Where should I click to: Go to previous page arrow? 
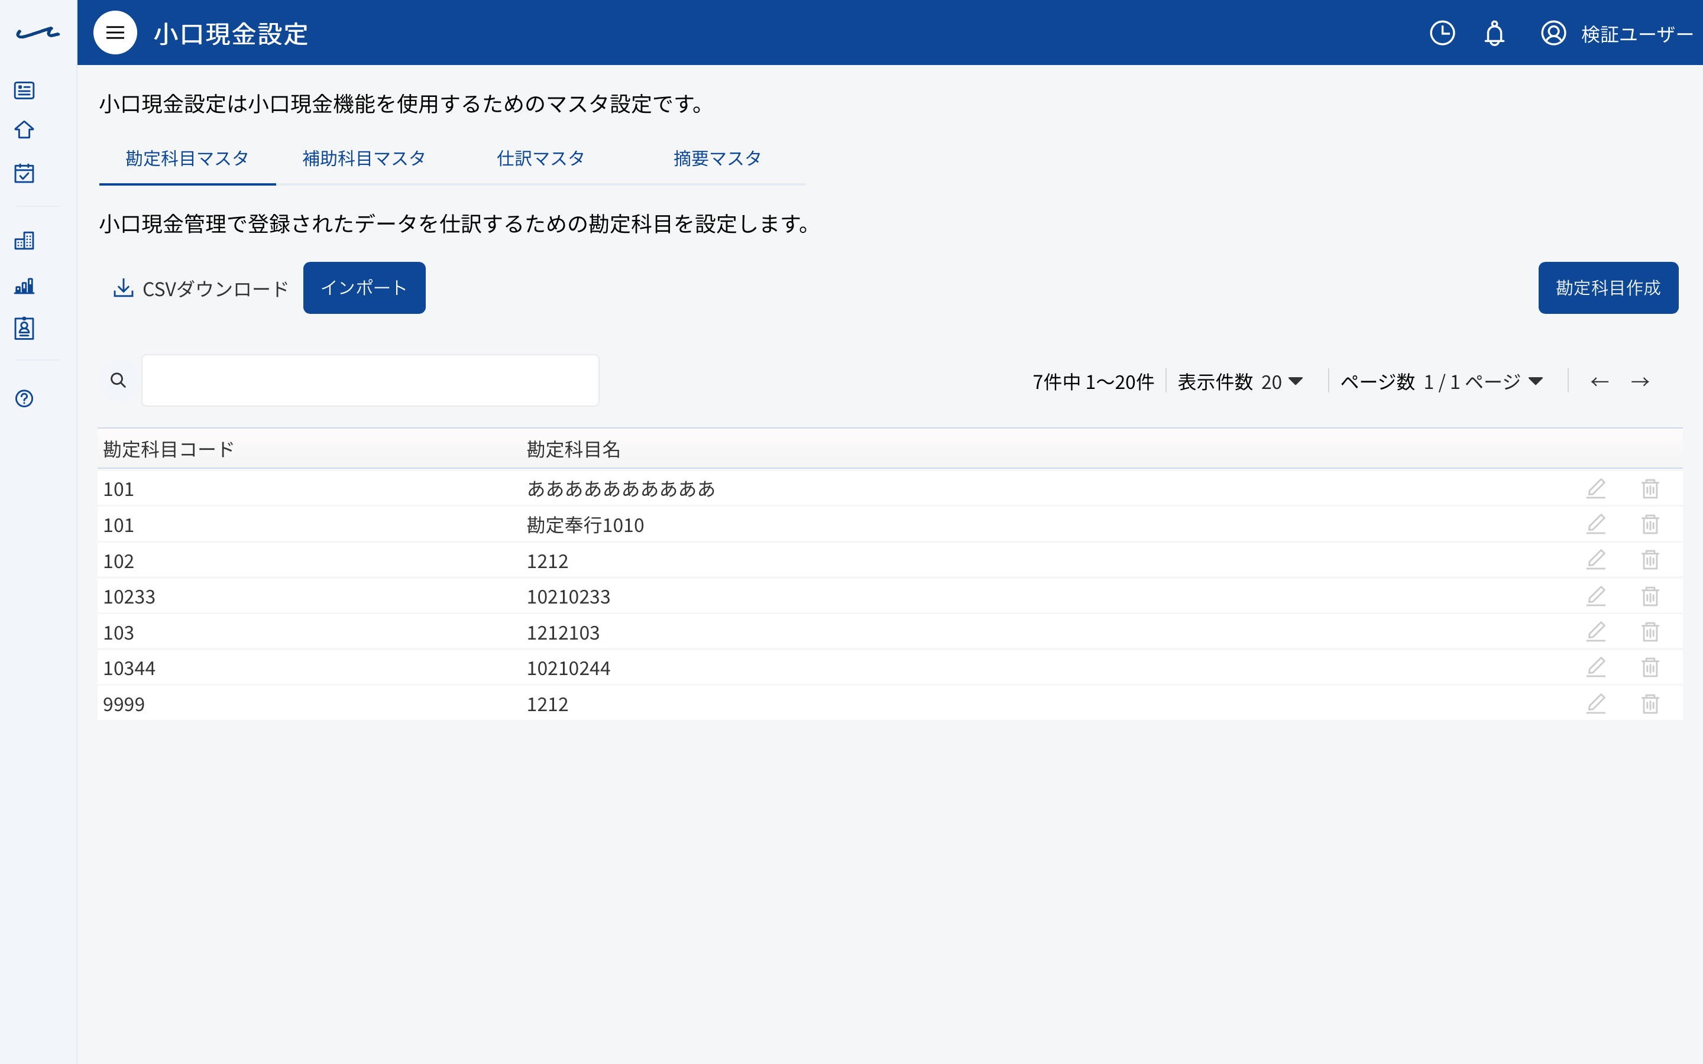tap(1600, 381)
